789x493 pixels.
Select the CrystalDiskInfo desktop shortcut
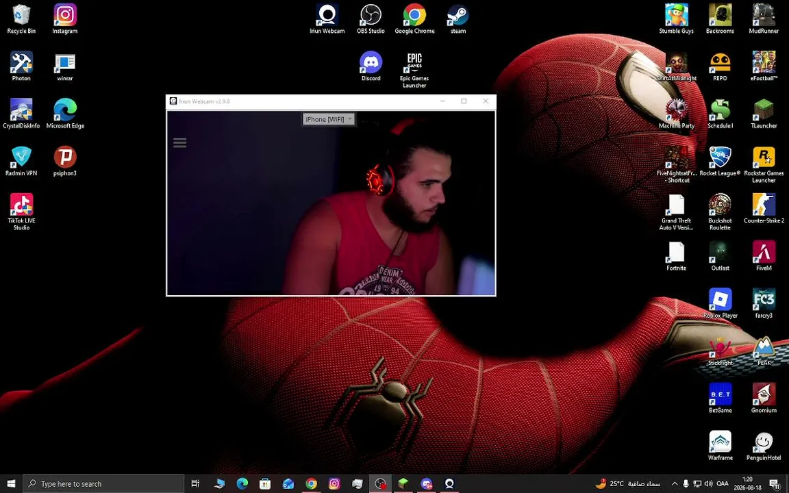click(x=21, y=114)
